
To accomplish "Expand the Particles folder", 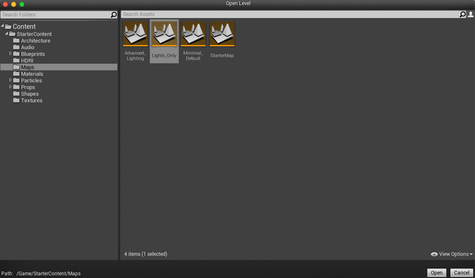I will pyautogui.click(x=11, y=80).
